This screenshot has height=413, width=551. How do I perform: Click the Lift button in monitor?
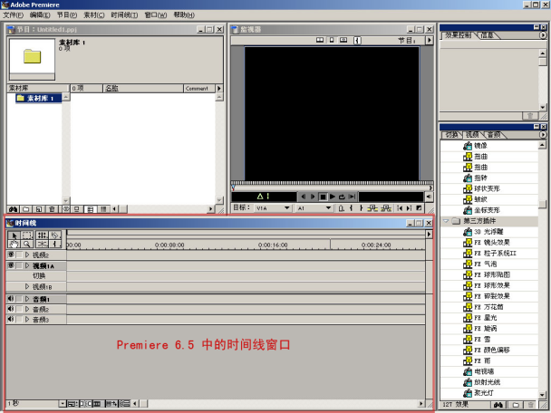[x=372, y=208]
